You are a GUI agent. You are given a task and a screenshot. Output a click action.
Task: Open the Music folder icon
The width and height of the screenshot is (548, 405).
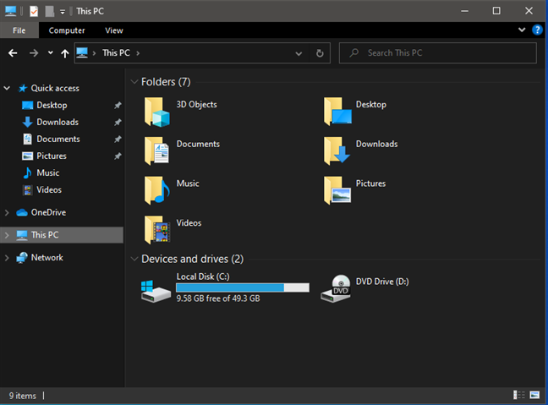(156, 190)
